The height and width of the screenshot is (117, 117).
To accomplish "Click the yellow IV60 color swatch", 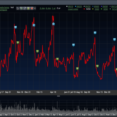I will coord(93,9).
